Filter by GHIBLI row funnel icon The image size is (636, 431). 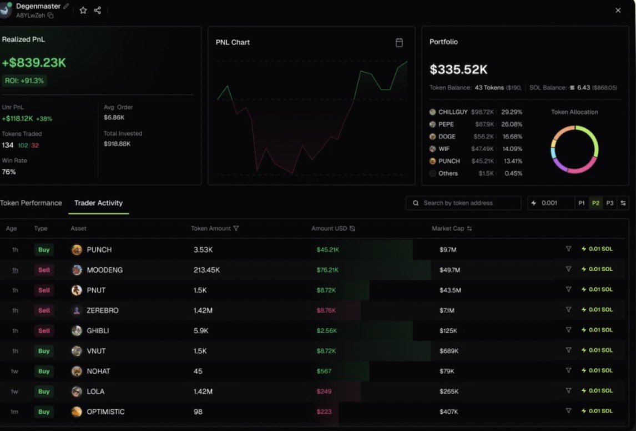[x=568, y=330]
